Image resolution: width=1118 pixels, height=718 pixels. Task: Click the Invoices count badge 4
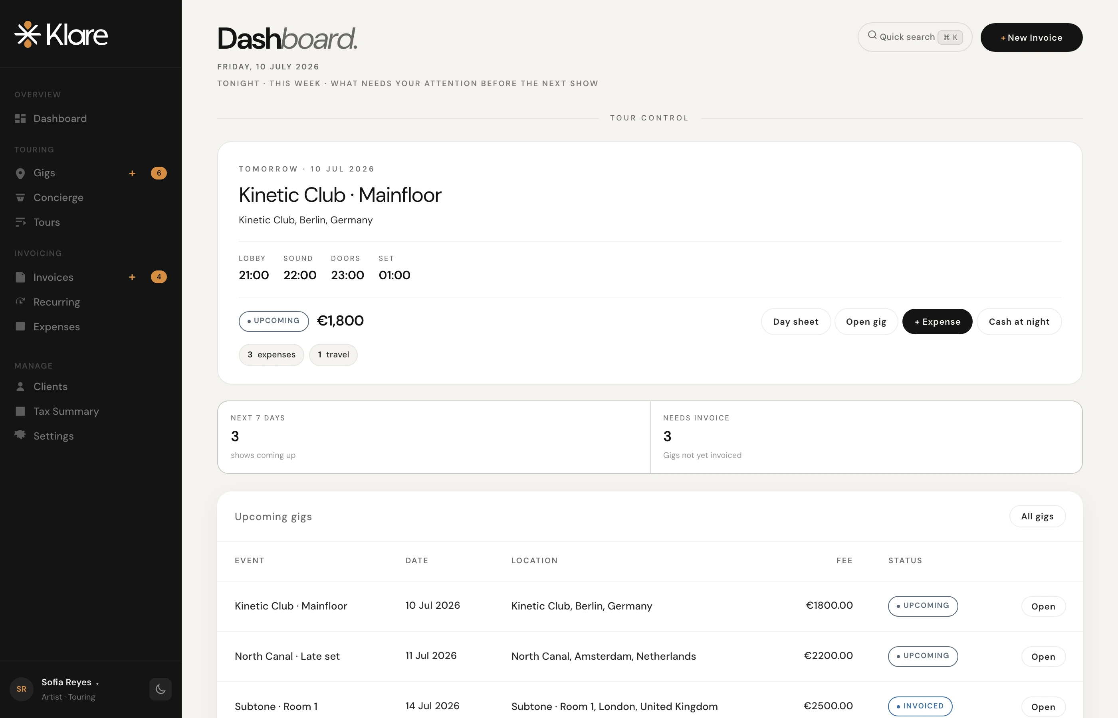coord(159,277)
